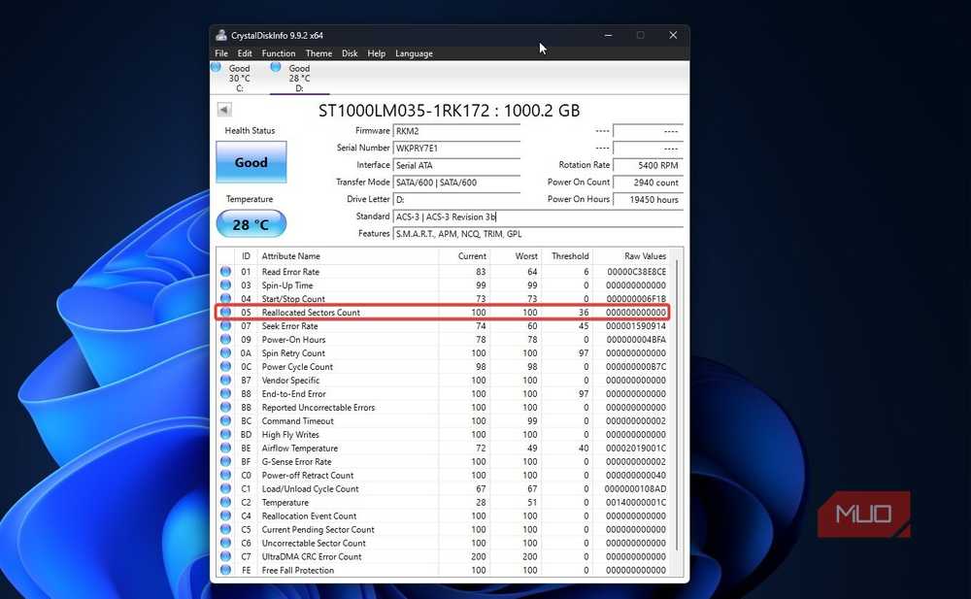Click the Good health status button
The image size is (971, 599).
coord(251,162)
